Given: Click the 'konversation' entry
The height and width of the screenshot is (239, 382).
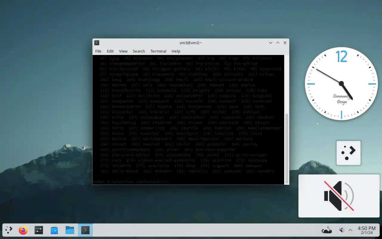Looking at the screenshot, I should [126, 106].
